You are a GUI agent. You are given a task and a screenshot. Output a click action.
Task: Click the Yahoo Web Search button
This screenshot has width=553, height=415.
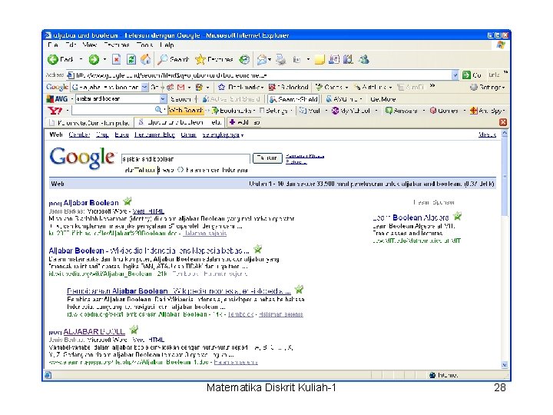[x=186, y=111]
